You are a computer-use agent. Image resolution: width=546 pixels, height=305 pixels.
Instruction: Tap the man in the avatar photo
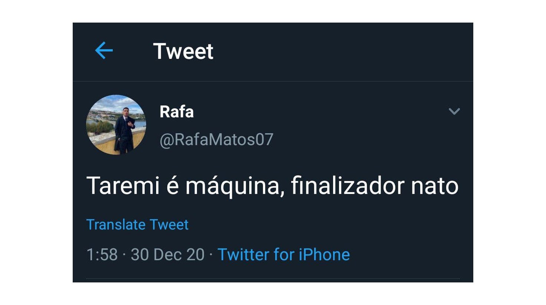coord(124,130)
